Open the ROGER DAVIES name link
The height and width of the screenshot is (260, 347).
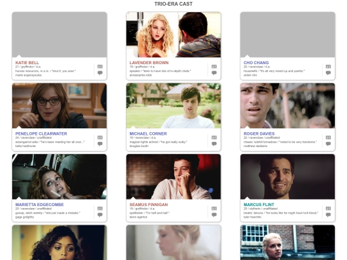[259, 134]
